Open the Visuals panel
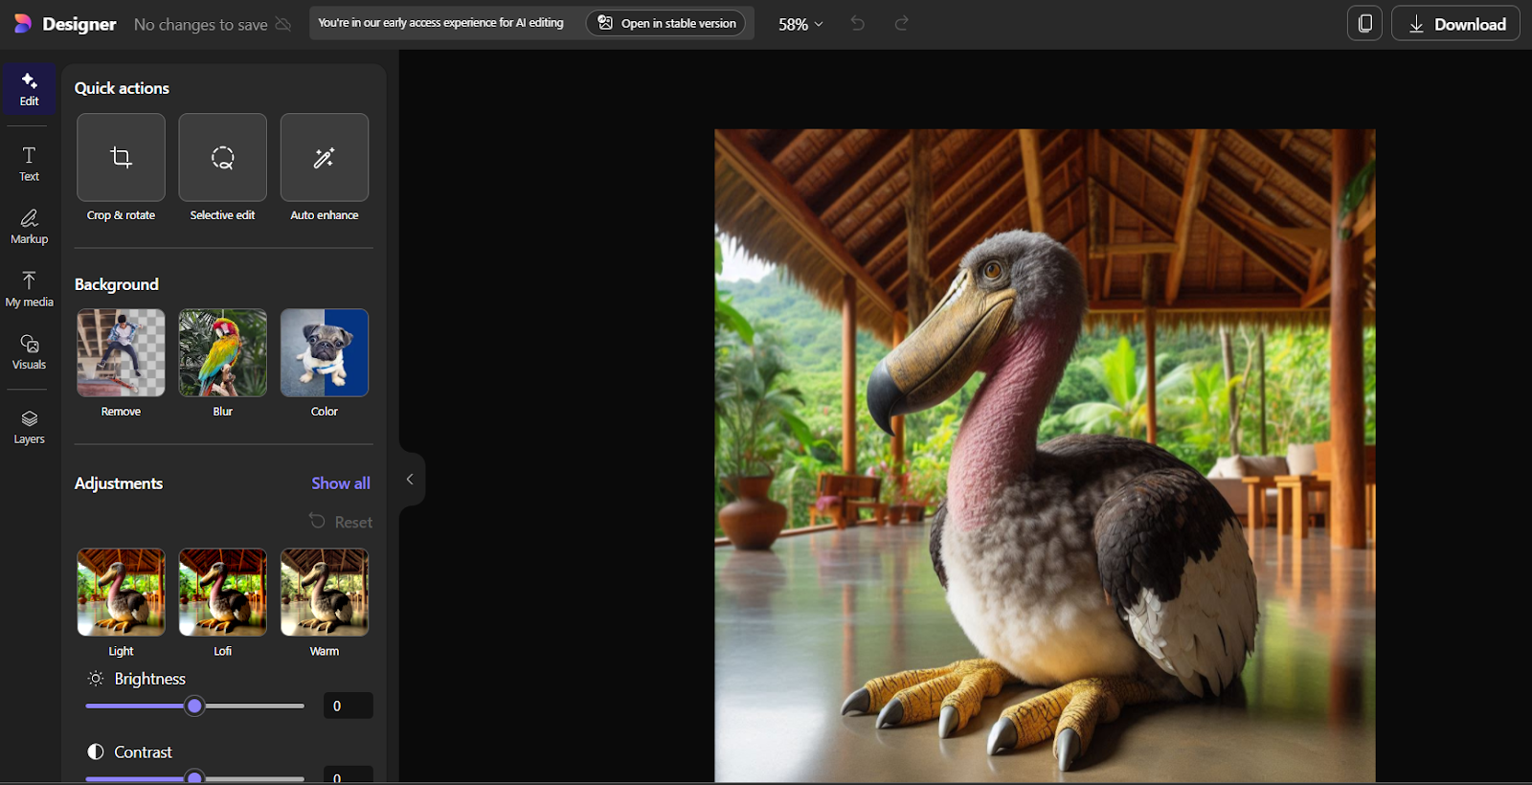 (29, 352)
